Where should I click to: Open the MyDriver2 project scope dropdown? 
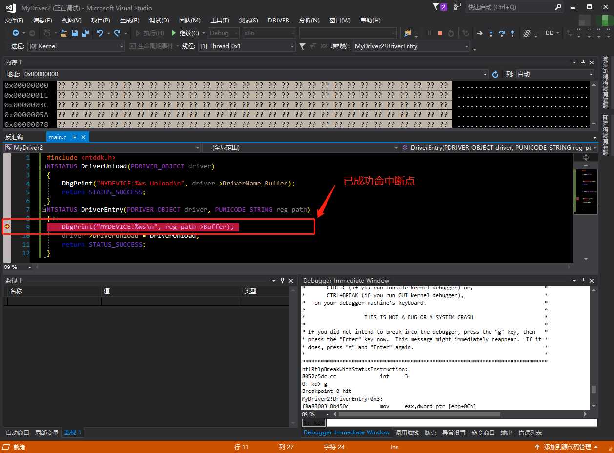(x=198, y=147)
